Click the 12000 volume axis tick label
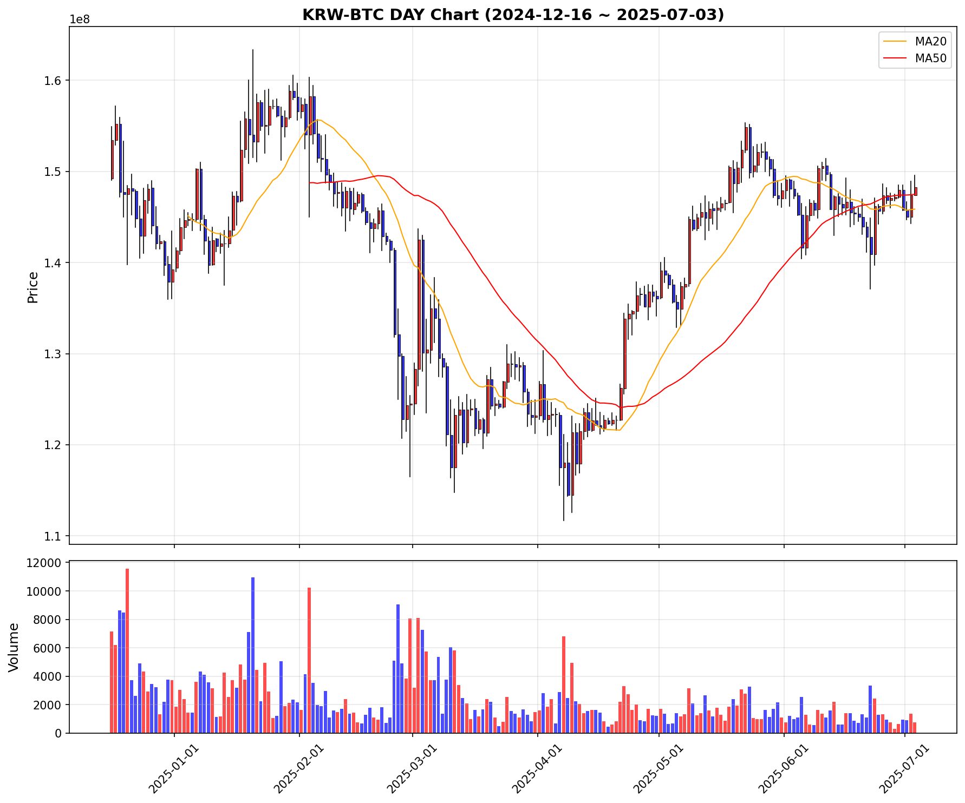This screenshot has height=803, width=965. point(45,563)
